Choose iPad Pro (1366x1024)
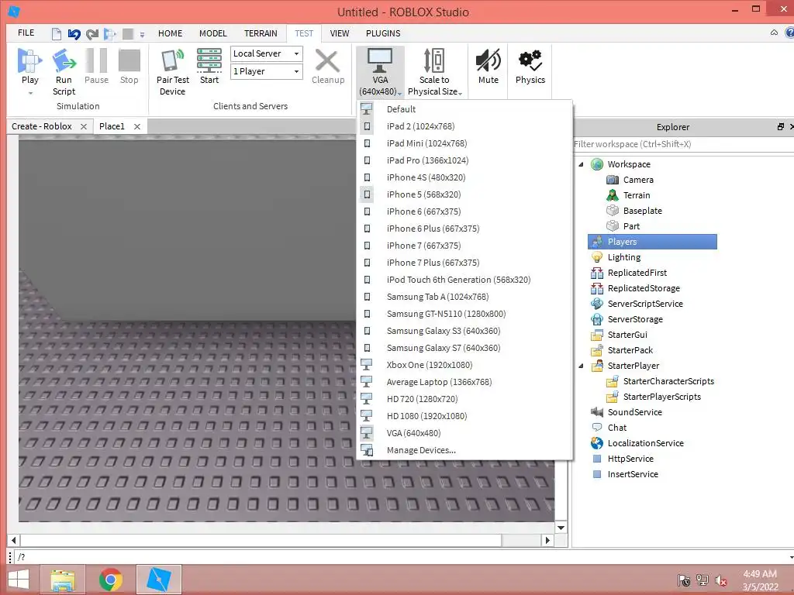This screenshot has width=794, height=595. tap(464, 160)
